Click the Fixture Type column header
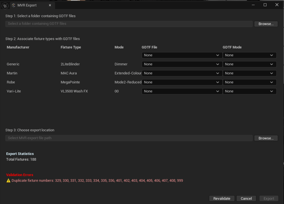 (71, 47)
